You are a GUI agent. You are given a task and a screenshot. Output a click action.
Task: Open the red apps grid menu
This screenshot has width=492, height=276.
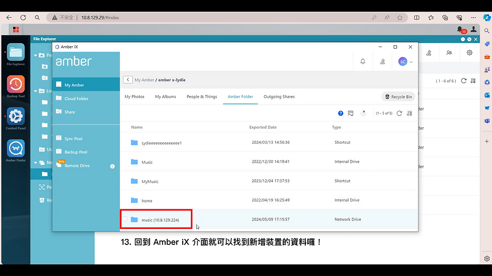[16, 30]
